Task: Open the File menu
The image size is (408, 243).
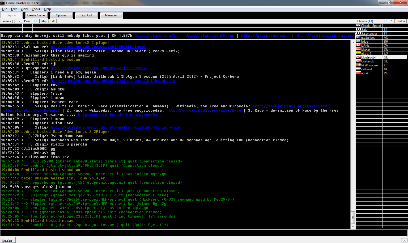Action: coord(5,9)
